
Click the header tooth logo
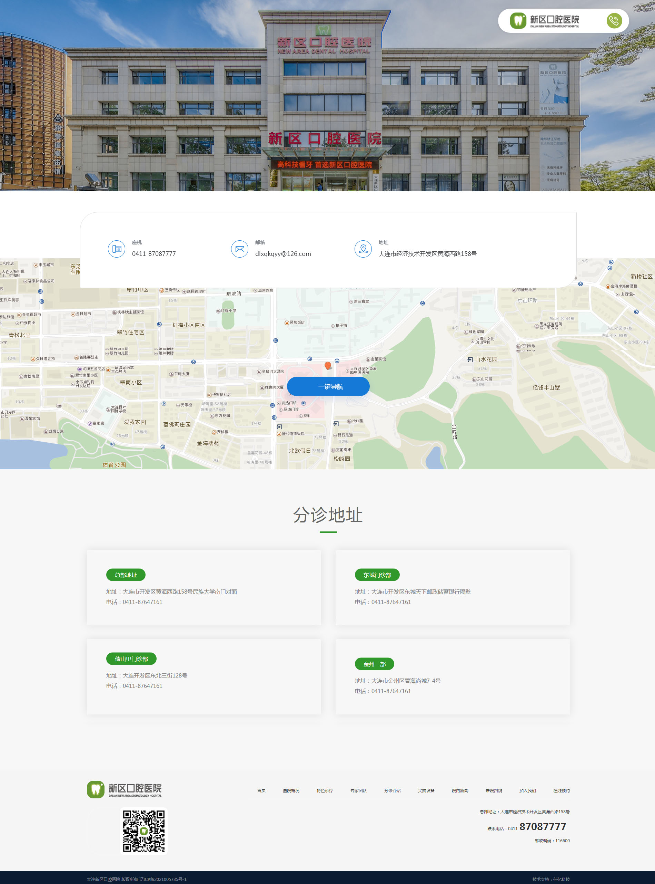pyautogui.click(x=518, y=21)
